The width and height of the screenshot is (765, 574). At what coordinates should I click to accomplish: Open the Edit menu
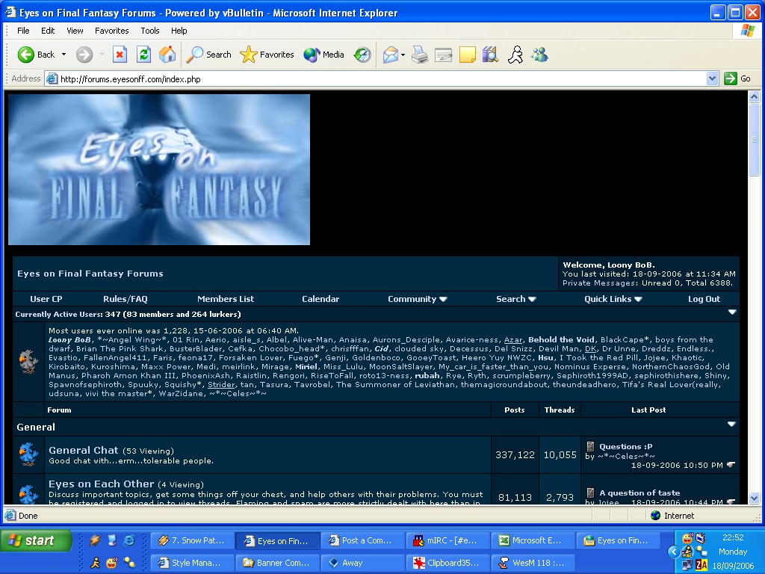[x=48, y=30]
